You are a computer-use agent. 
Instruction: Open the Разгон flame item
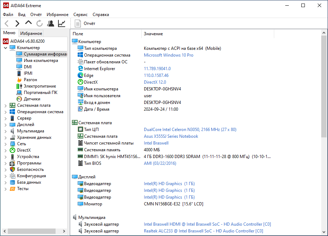pos(30,80)
